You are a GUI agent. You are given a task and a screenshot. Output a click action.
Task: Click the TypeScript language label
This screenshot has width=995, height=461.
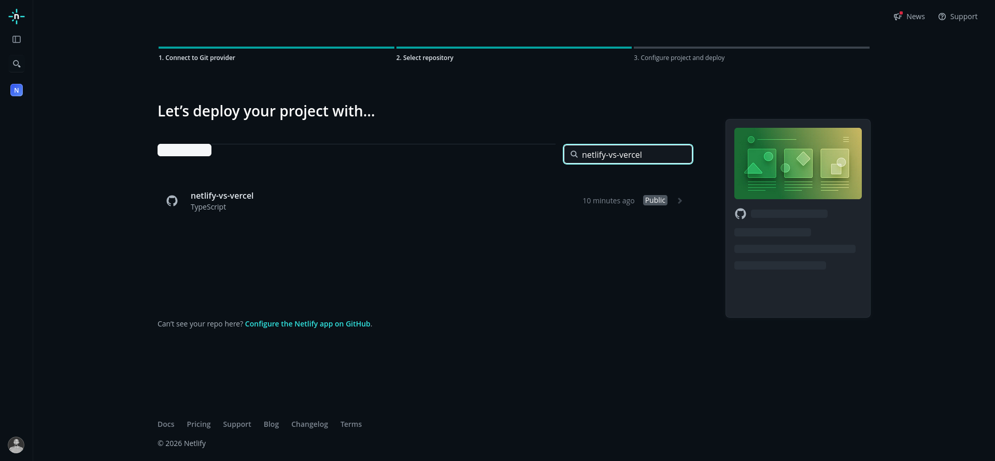click(x=208, y=207)
